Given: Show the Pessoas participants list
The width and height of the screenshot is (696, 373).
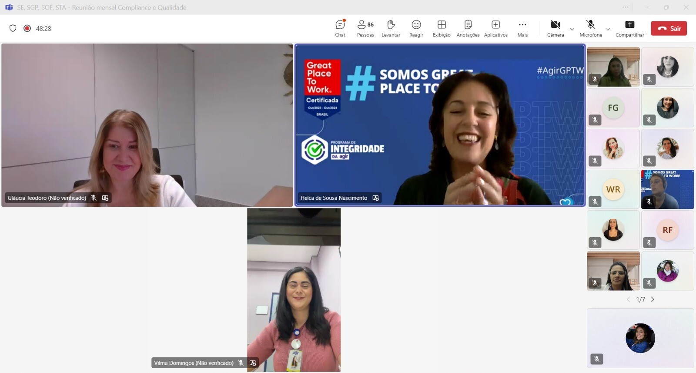Looking at the screenshot, I should (365, 28).
